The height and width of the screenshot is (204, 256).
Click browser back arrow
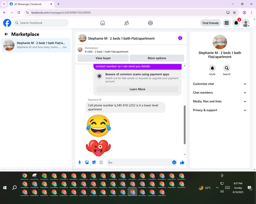point(5,13)
